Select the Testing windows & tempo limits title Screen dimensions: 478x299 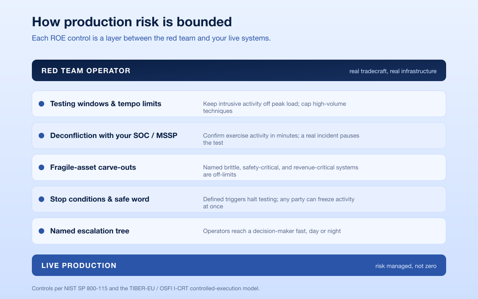pyautogui.click(x=106, y=104)
